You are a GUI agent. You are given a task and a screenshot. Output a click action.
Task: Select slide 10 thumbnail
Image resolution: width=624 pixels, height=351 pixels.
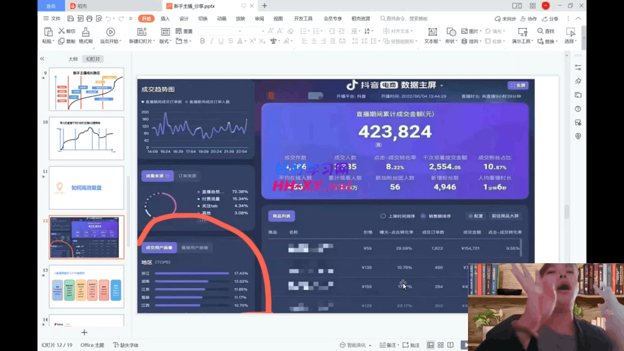(87, 138)
